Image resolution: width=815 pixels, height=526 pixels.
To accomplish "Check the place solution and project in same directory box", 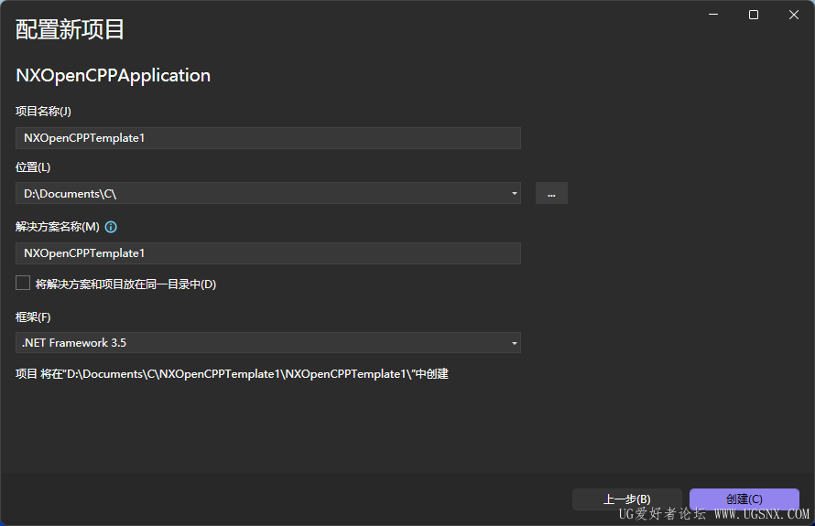I will pos(23,283).
